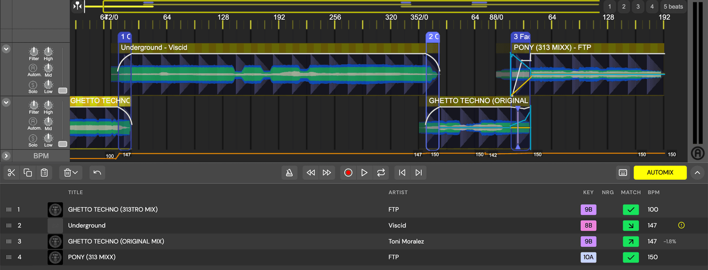
Task: Click the AUTOMIX button
Action: pyautogui.click(x=660, y=173)
